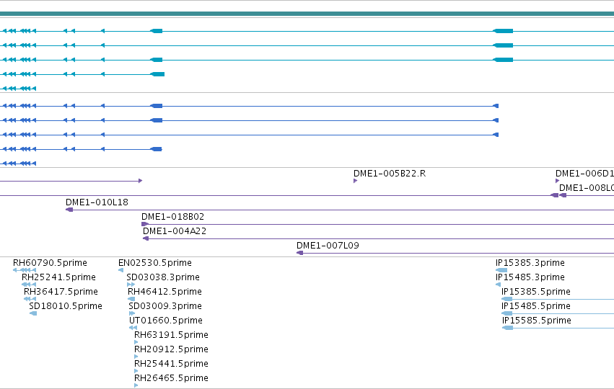Click the RH26465.5prime label
This screenshot has width=614, height=389.
171,378
